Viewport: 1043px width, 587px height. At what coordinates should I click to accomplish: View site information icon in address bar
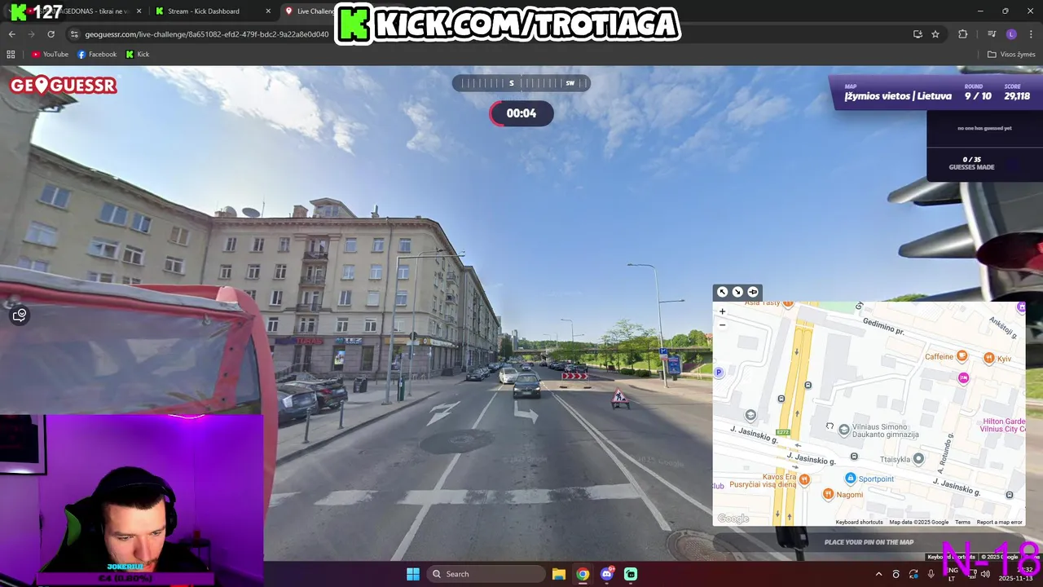tap(74, 34)
